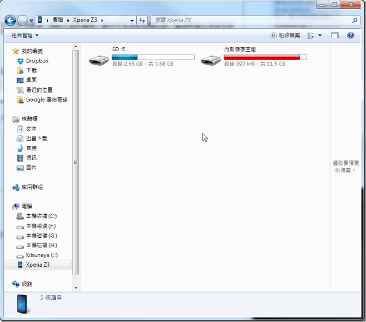366x322 pixels.
Task: Click the phone icon in address bar
Action: pyautogui.click(x=40, y=20)
